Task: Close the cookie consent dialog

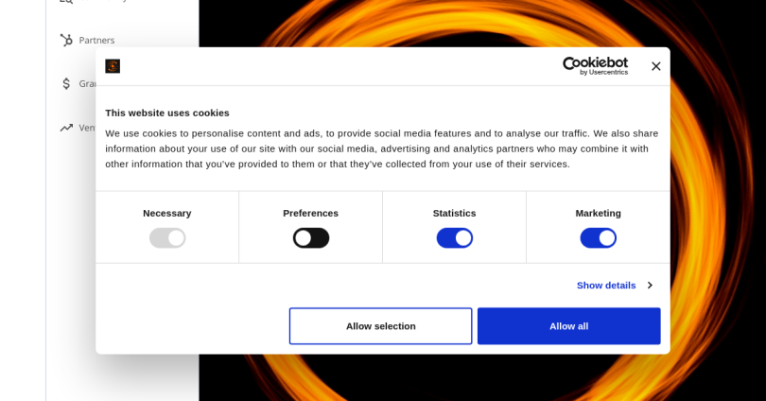Action: (655, 66)
